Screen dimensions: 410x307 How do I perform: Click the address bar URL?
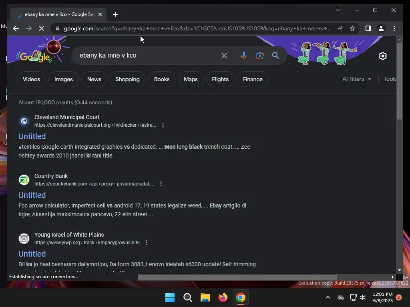(197, 28)
